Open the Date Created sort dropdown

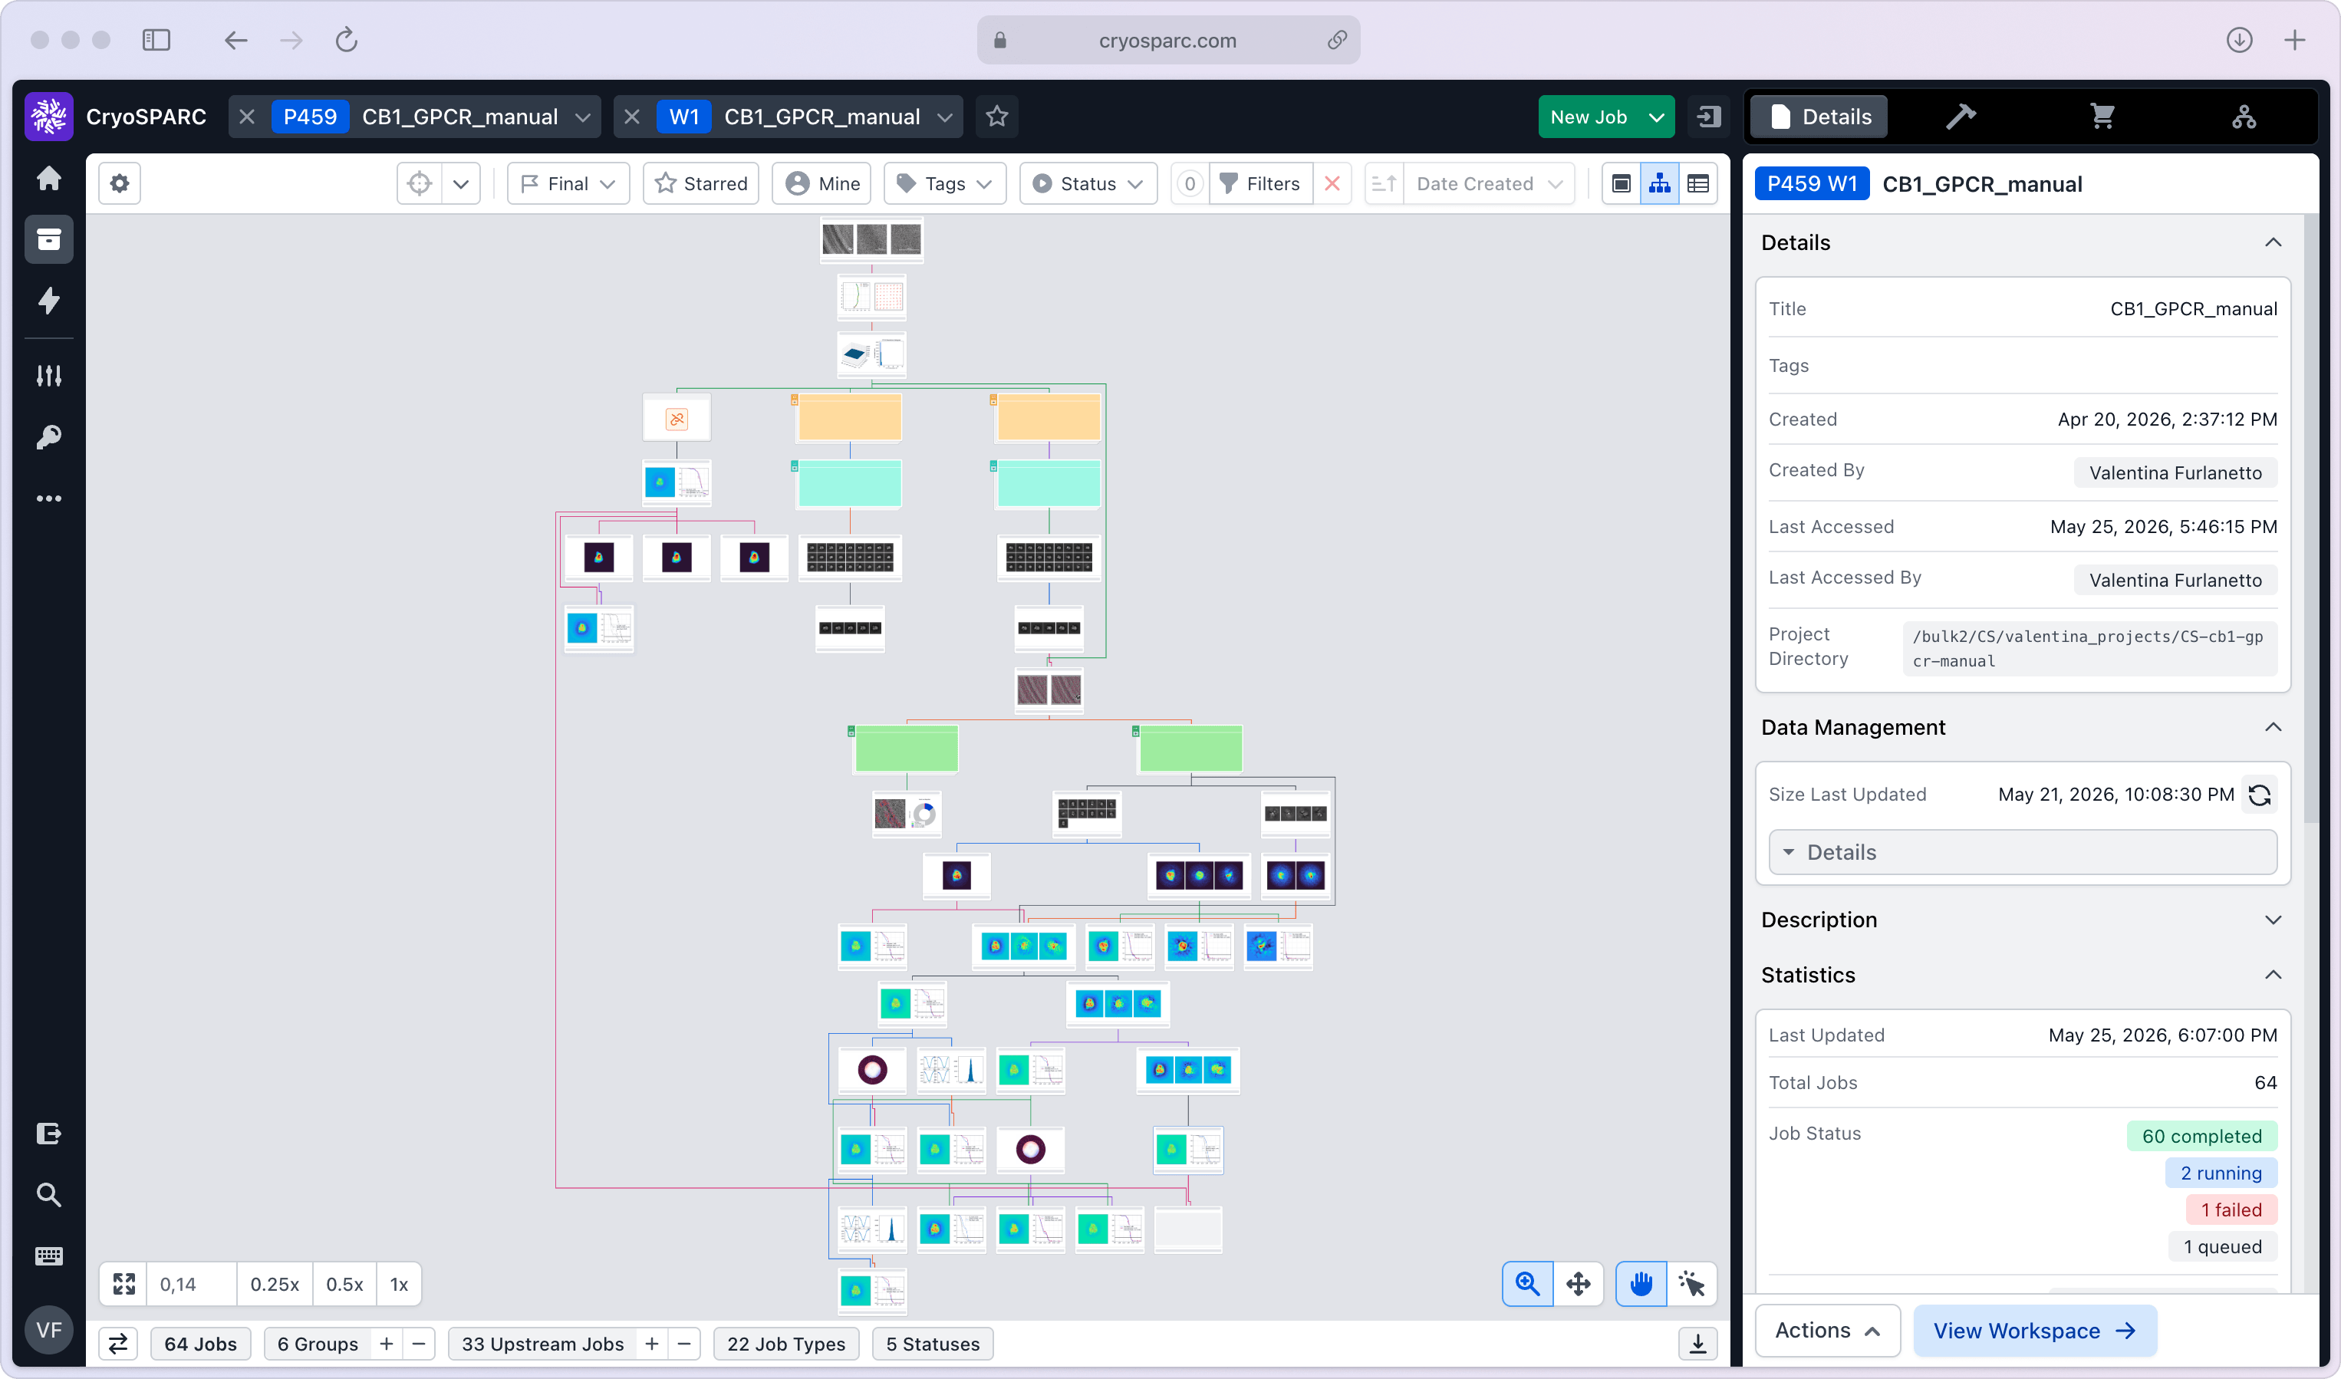1489,183
